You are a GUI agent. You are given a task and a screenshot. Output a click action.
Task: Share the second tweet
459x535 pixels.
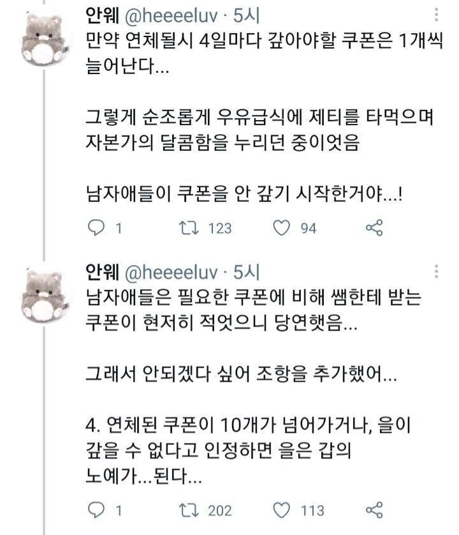374,510
